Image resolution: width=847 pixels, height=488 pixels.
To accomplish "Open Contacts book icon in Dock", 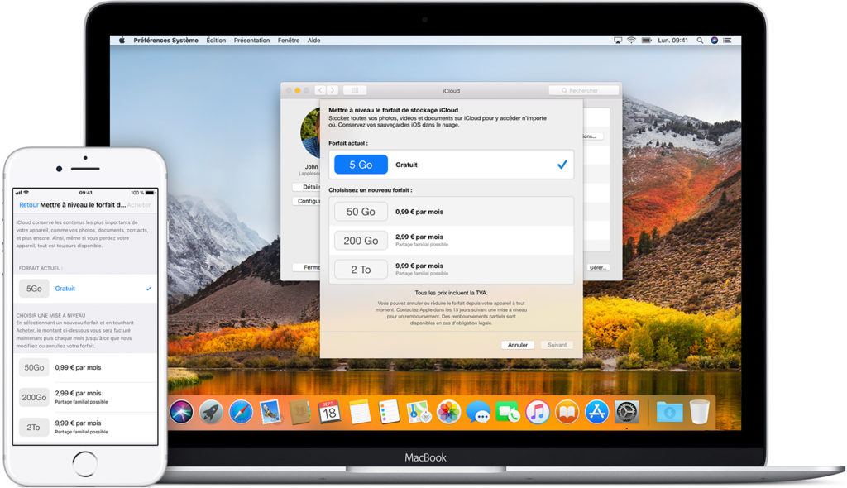I will click(x=299, y=413).
